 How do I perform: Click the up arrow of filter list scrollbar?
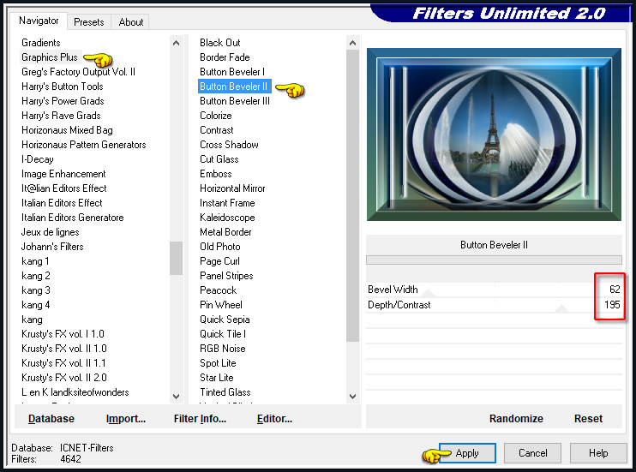coord(353,43)
